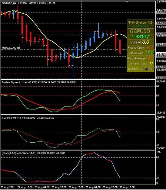Click the Spread 3.8 value

coord(145,42)
